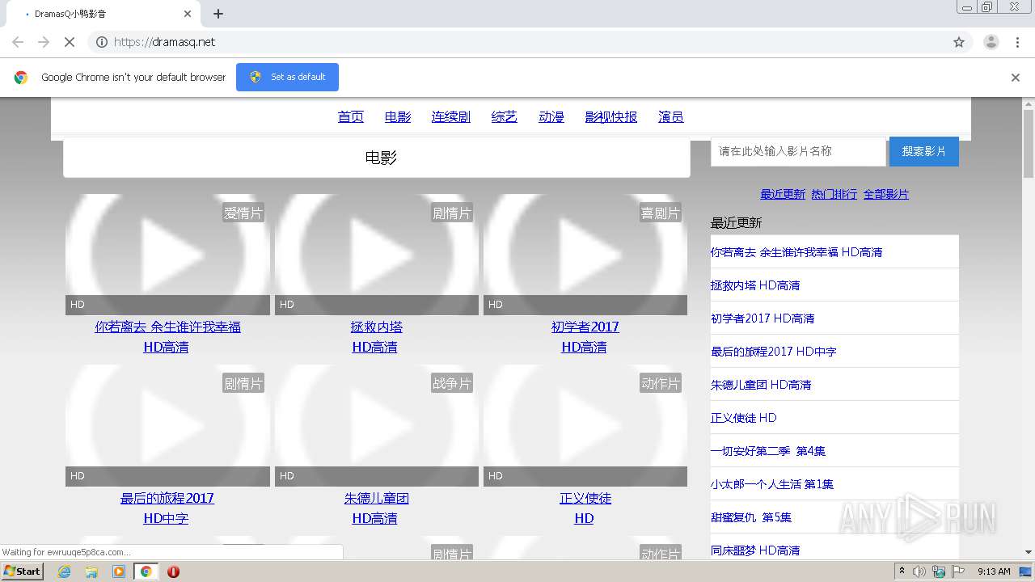Open a new browser tab
The height and width of the screenshot is (582, 1035).
coord(218,14)
